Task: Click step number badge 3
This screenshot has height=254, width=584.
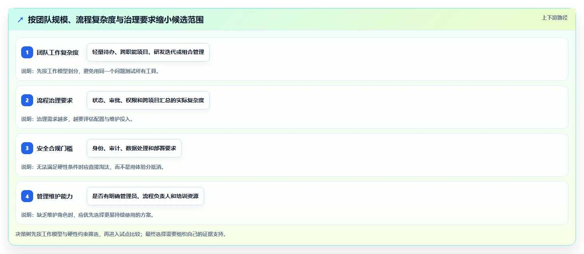Action: 27,148
